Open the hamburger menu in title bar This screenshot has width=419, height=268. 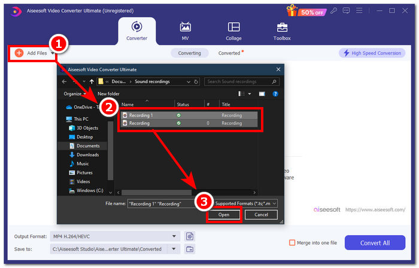pyautogui.click(x=359, y=11)
